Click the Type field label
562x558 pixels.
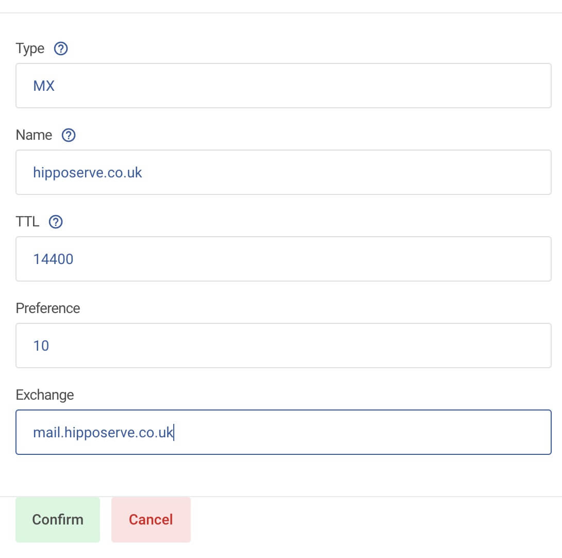(30, 49)
